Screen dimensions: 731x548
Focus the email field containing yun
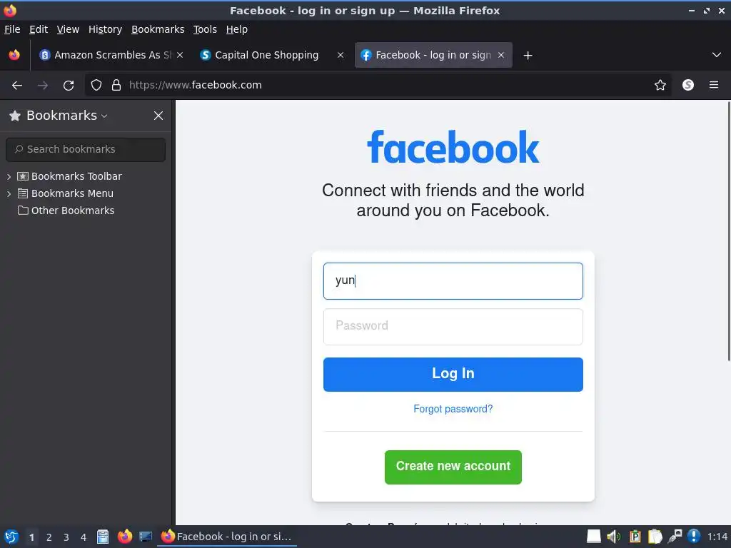coord(453,281)
